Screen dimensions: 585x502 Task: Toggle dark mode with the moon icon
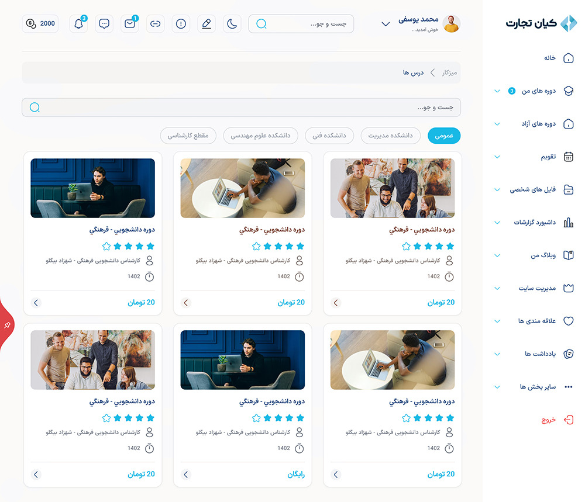[232, 24]
